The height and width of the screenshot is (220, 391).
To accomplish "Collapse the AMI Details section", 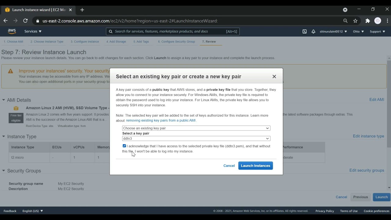I will (x=4, y=100).
